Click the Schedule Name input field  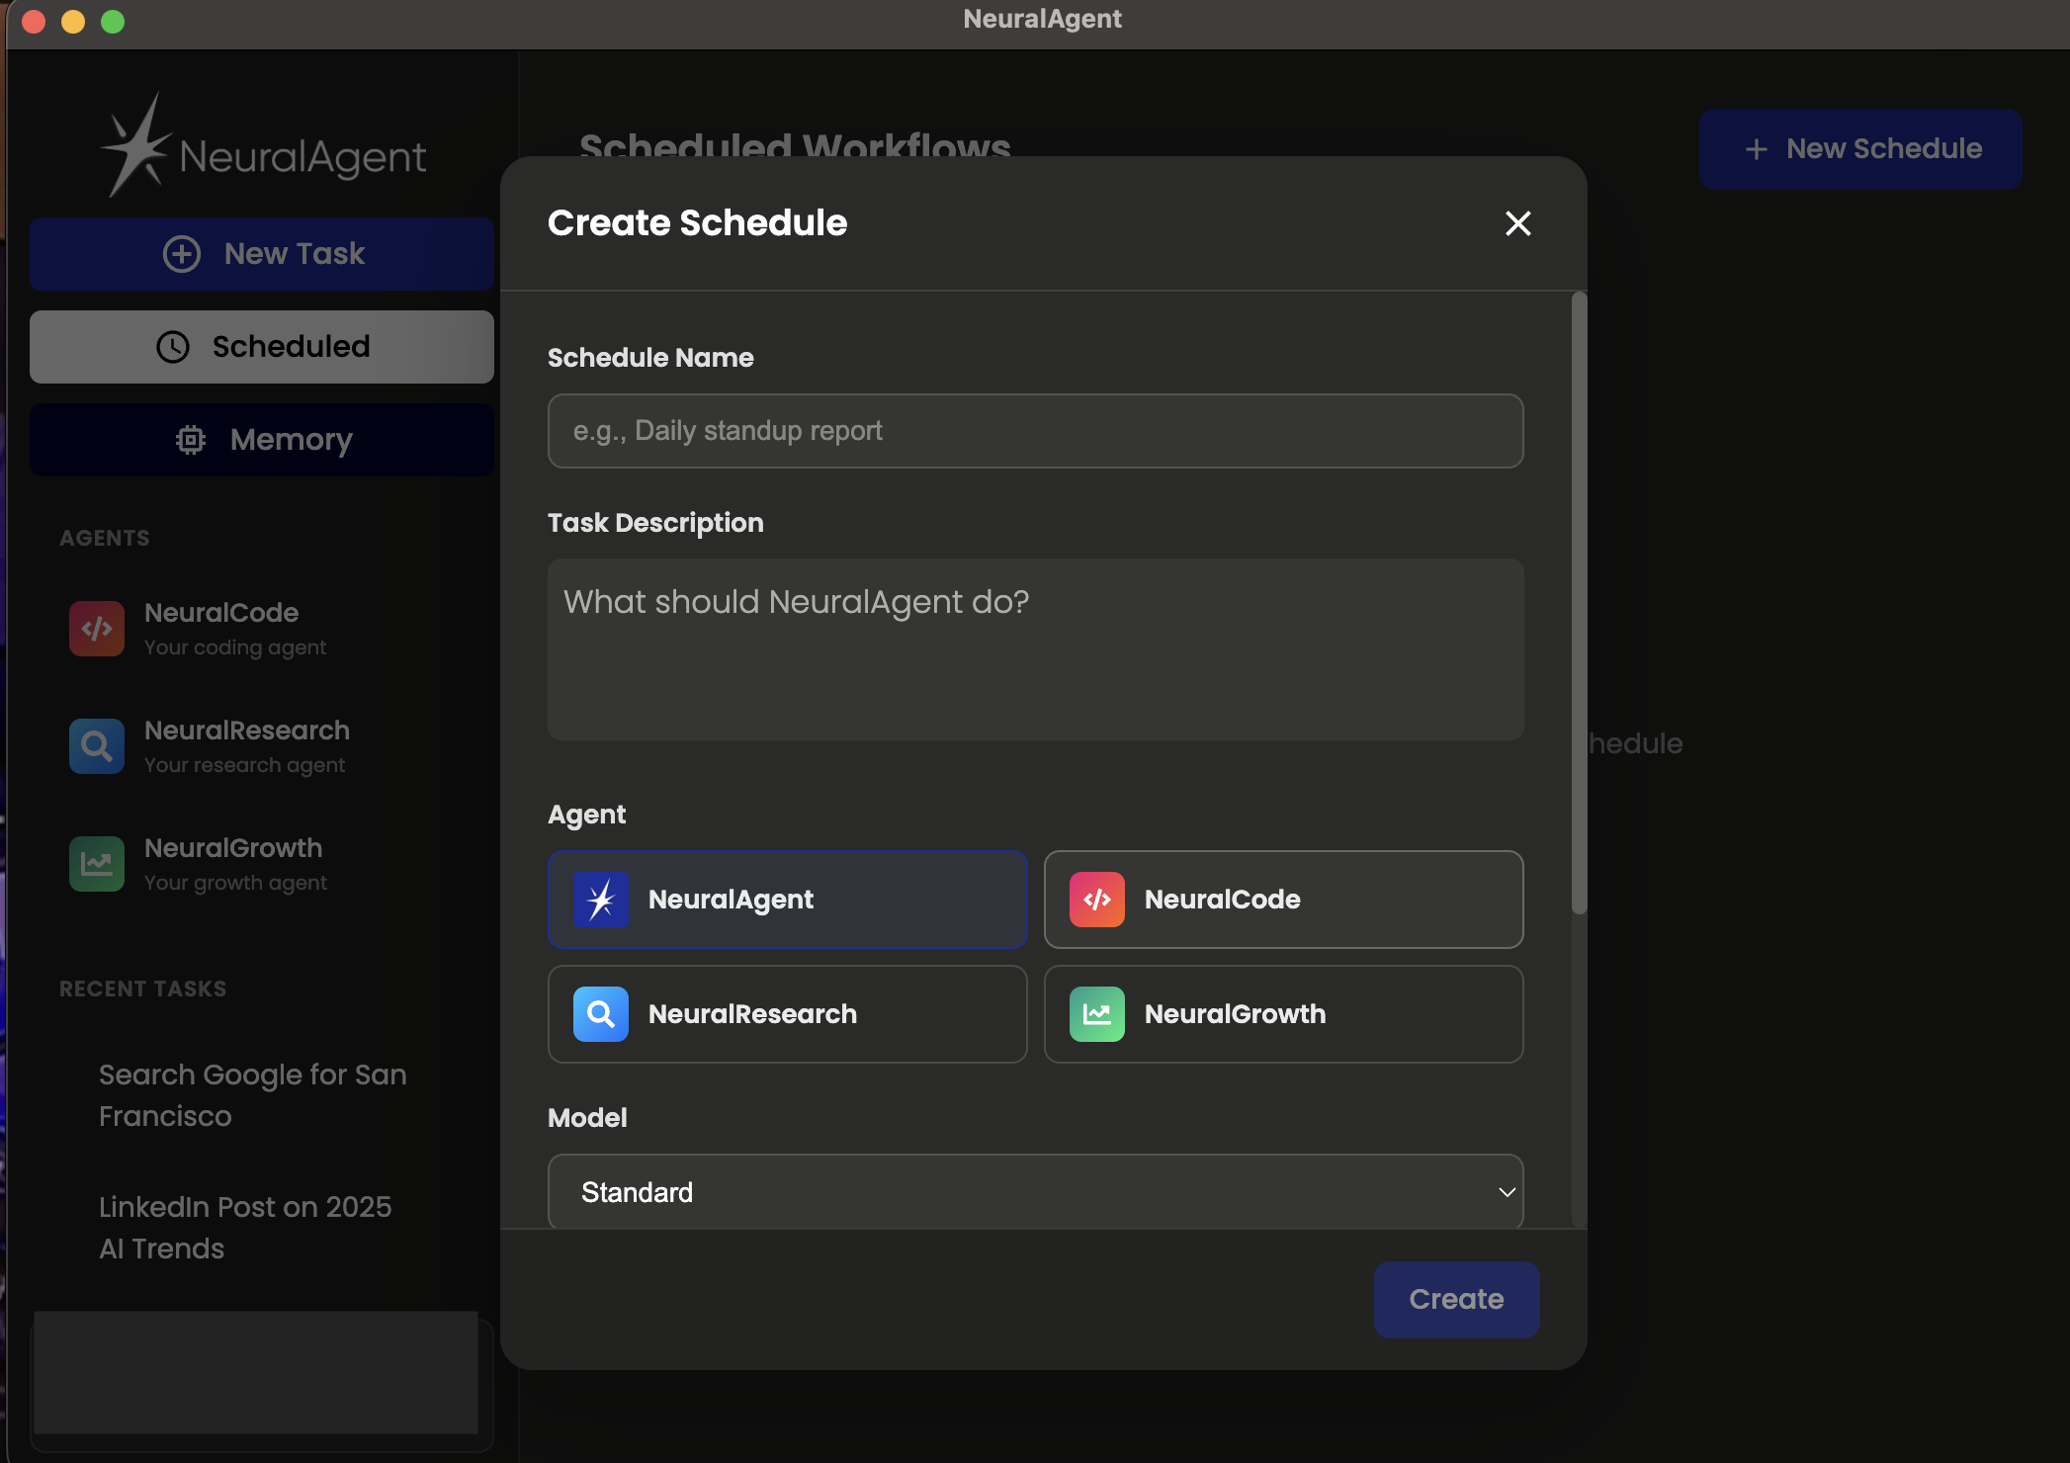[1034, 430]
